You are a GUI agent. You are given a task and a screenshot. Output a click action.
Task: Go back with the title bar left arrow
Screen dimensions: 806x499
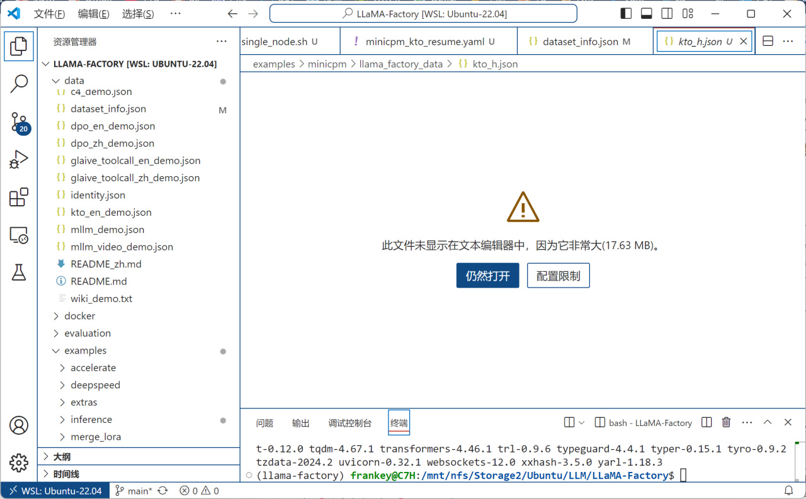pyautogui.click(x=232, y=14)
